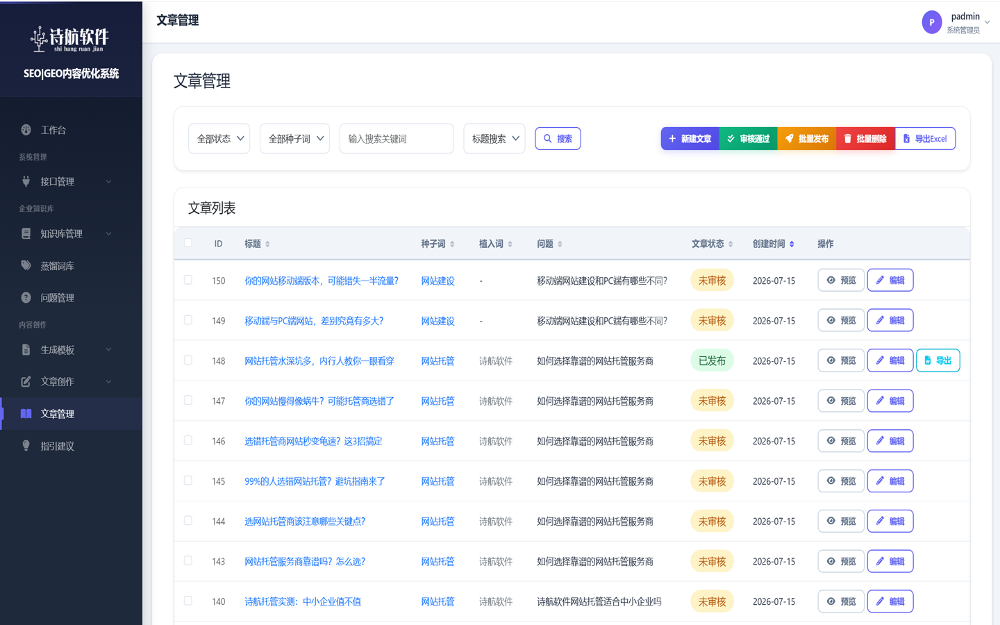The image size is (1000, 625).
Task: Click the purple P user avatar
Action: pos(931,22)
